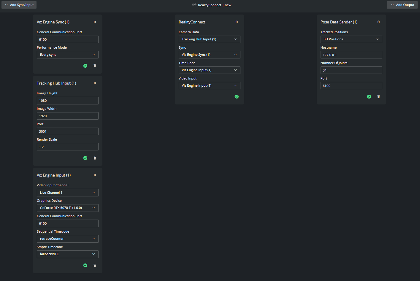420x281 pixels.
Task: Collapse the Viz Engine Sync (1) panel
Action: 95,22
